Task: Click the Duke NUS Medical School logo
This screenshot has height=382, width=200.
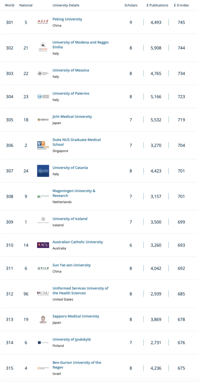Action: 43,145
